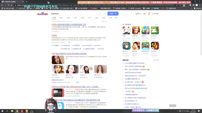Image resolution: width=202 pixels, height=113 pixels.
Task: Open a new browser tab with plus button
Action: tap(27, 2)
